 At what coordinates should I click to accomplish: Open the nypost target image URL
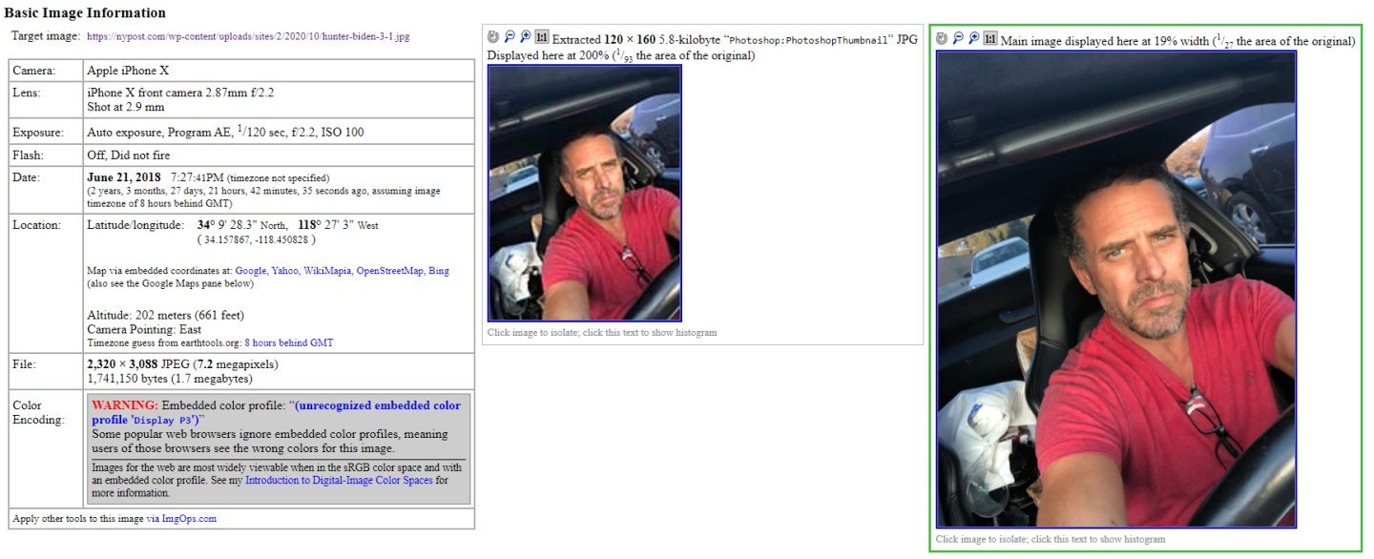coord(248,36)
